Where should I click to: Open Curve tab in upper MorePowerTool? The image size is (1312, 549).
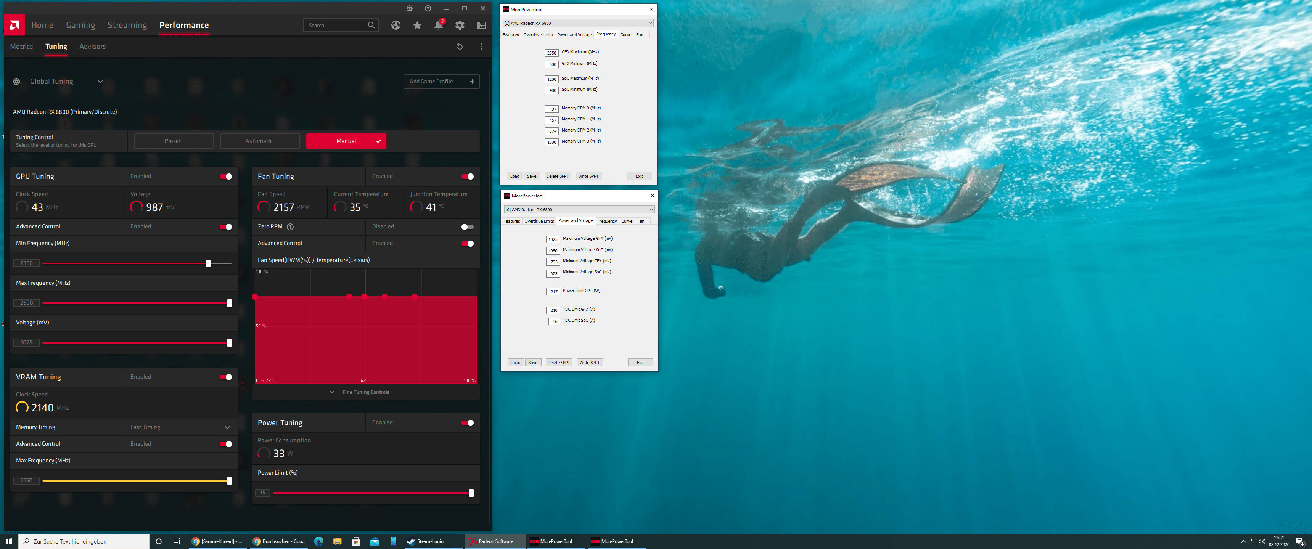[x=626, y=35]
